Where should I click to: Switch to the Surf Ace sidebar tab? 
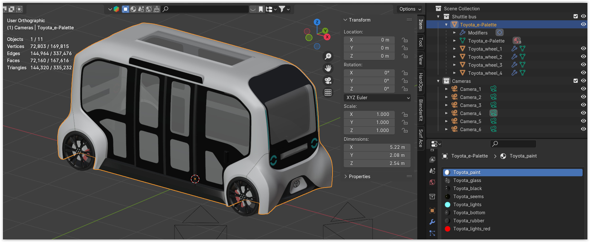click(x=421, y=138)
